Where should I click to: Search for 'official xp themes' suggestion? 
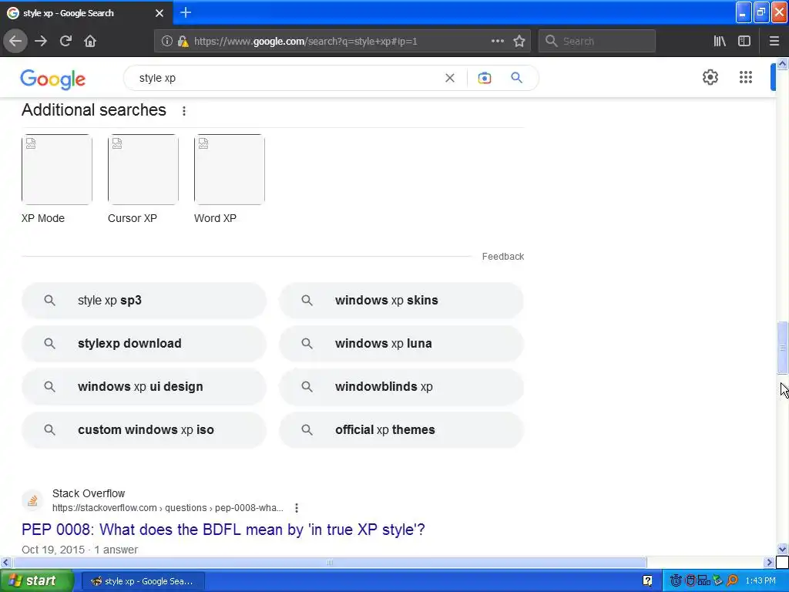tap(401, 430)
